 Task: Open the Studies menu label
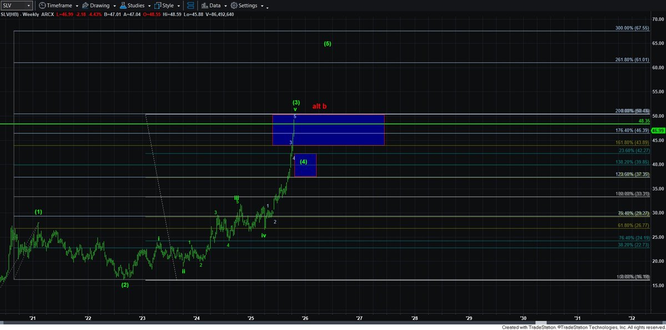coord(137,5)
